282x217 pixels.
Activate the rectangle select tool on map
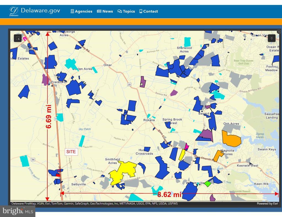click(18, 38)
